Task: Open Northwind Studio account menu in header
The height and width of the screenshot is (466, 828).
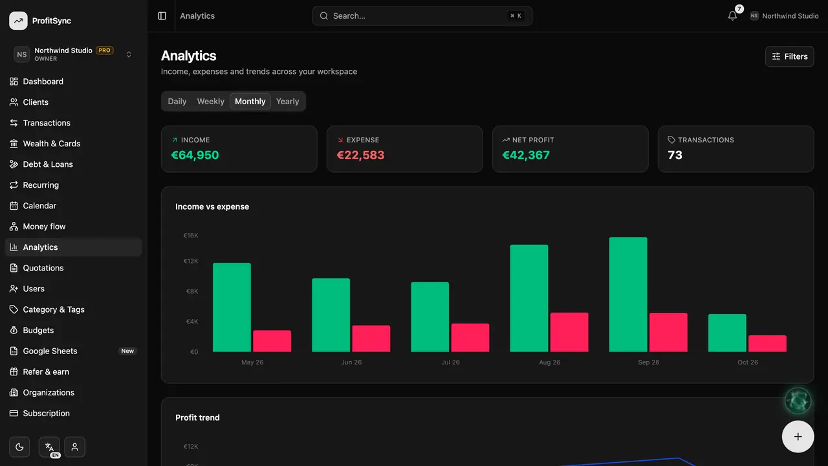Action: coord(784,16)
